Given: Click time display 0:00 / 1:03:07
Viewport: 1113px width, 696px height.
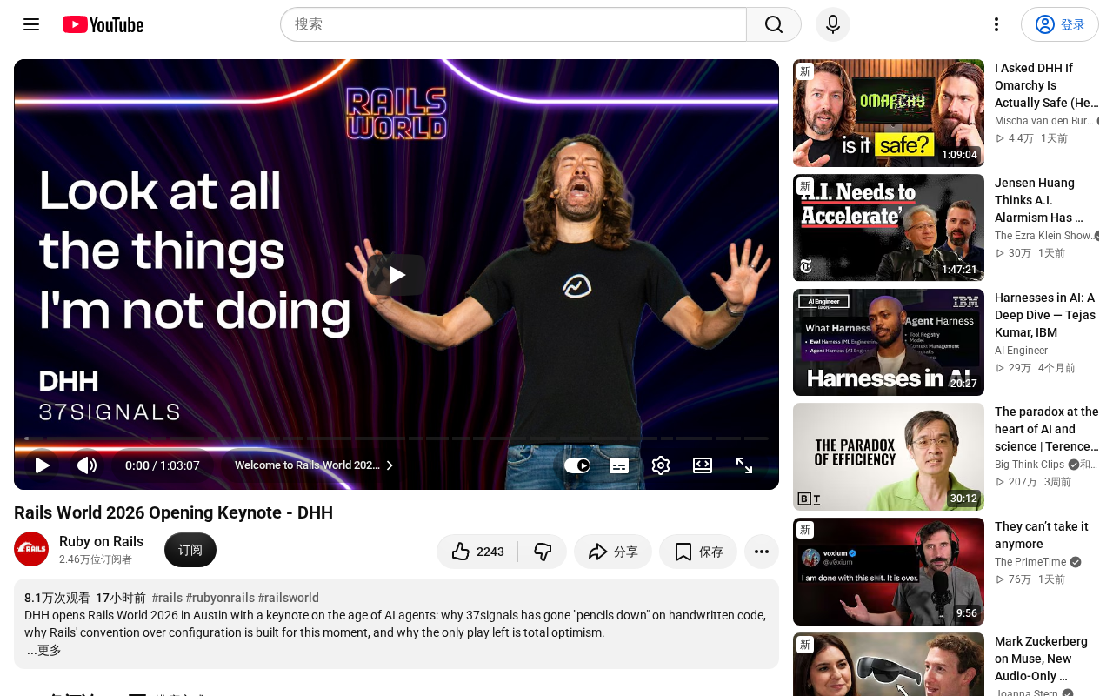Looking at the screenshot, I should pos(163,465).
